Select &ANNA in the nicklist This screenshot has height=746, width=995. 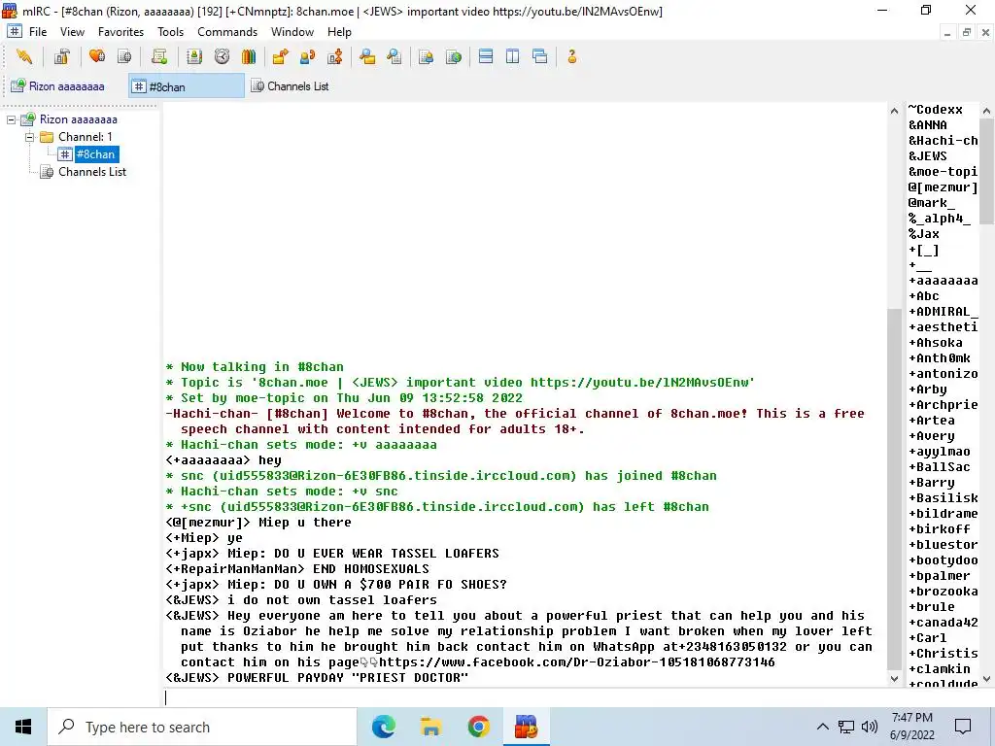point(928,125)
